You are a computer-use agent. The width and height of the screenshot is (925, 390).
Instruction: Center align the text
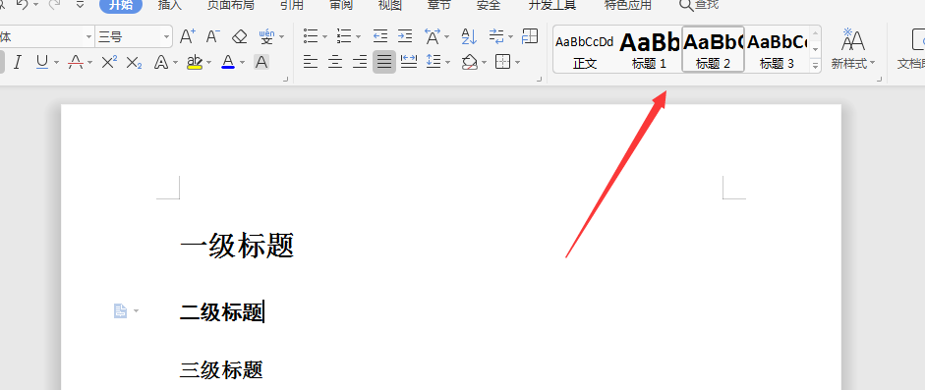click(335, 61)
